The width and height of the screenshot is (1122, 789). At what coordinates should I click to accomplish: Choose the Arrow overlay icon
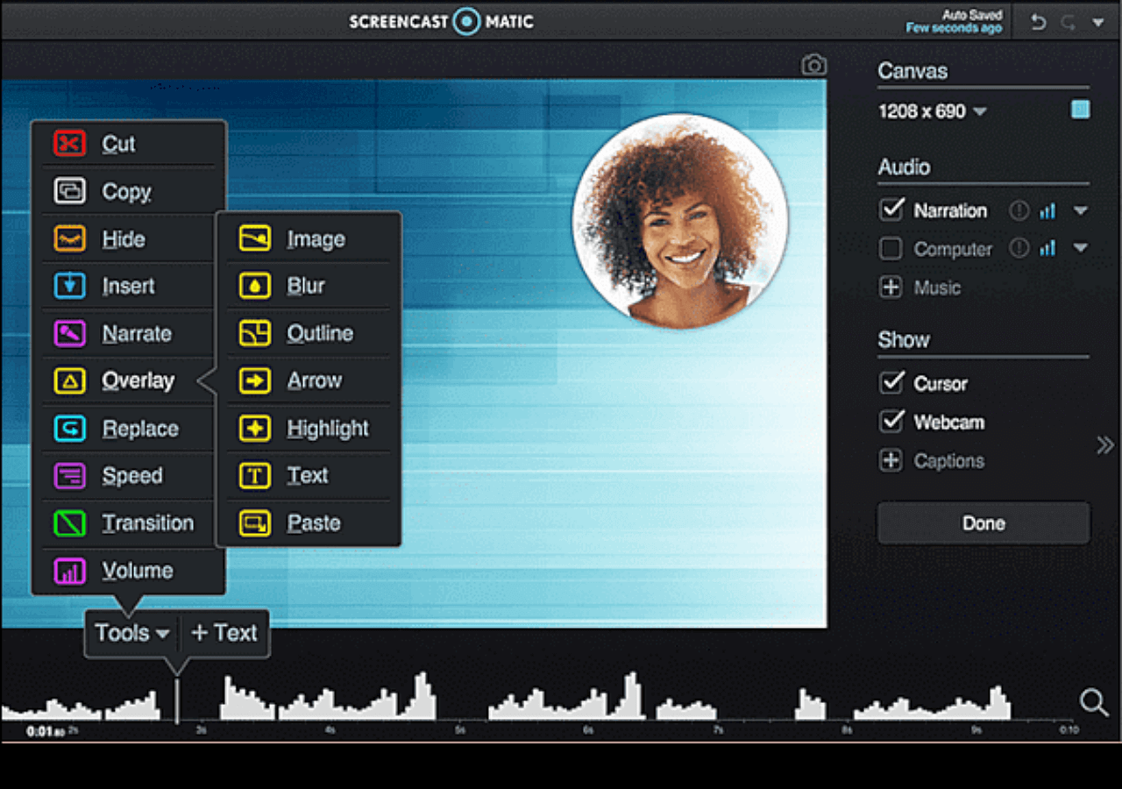pos(255,380)
